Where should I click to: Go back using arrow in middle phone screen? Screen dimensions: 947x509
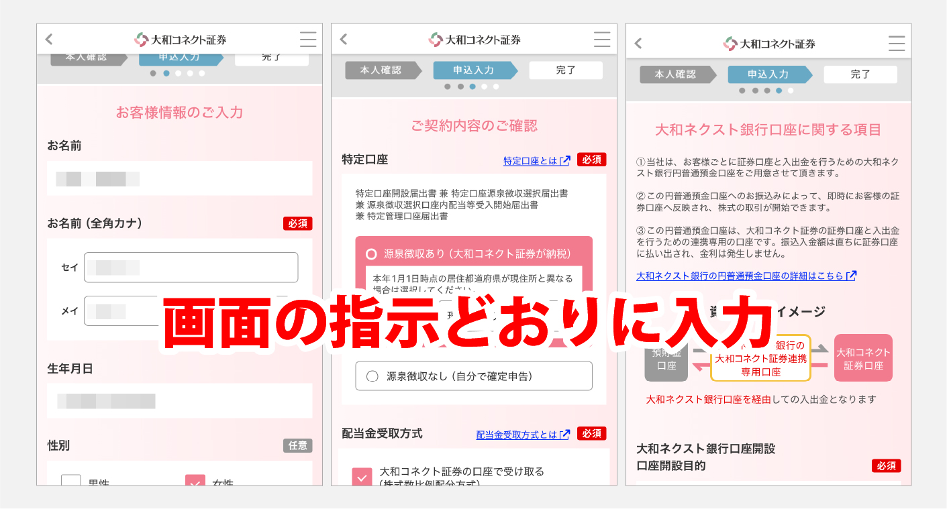(x=344, y=40)
